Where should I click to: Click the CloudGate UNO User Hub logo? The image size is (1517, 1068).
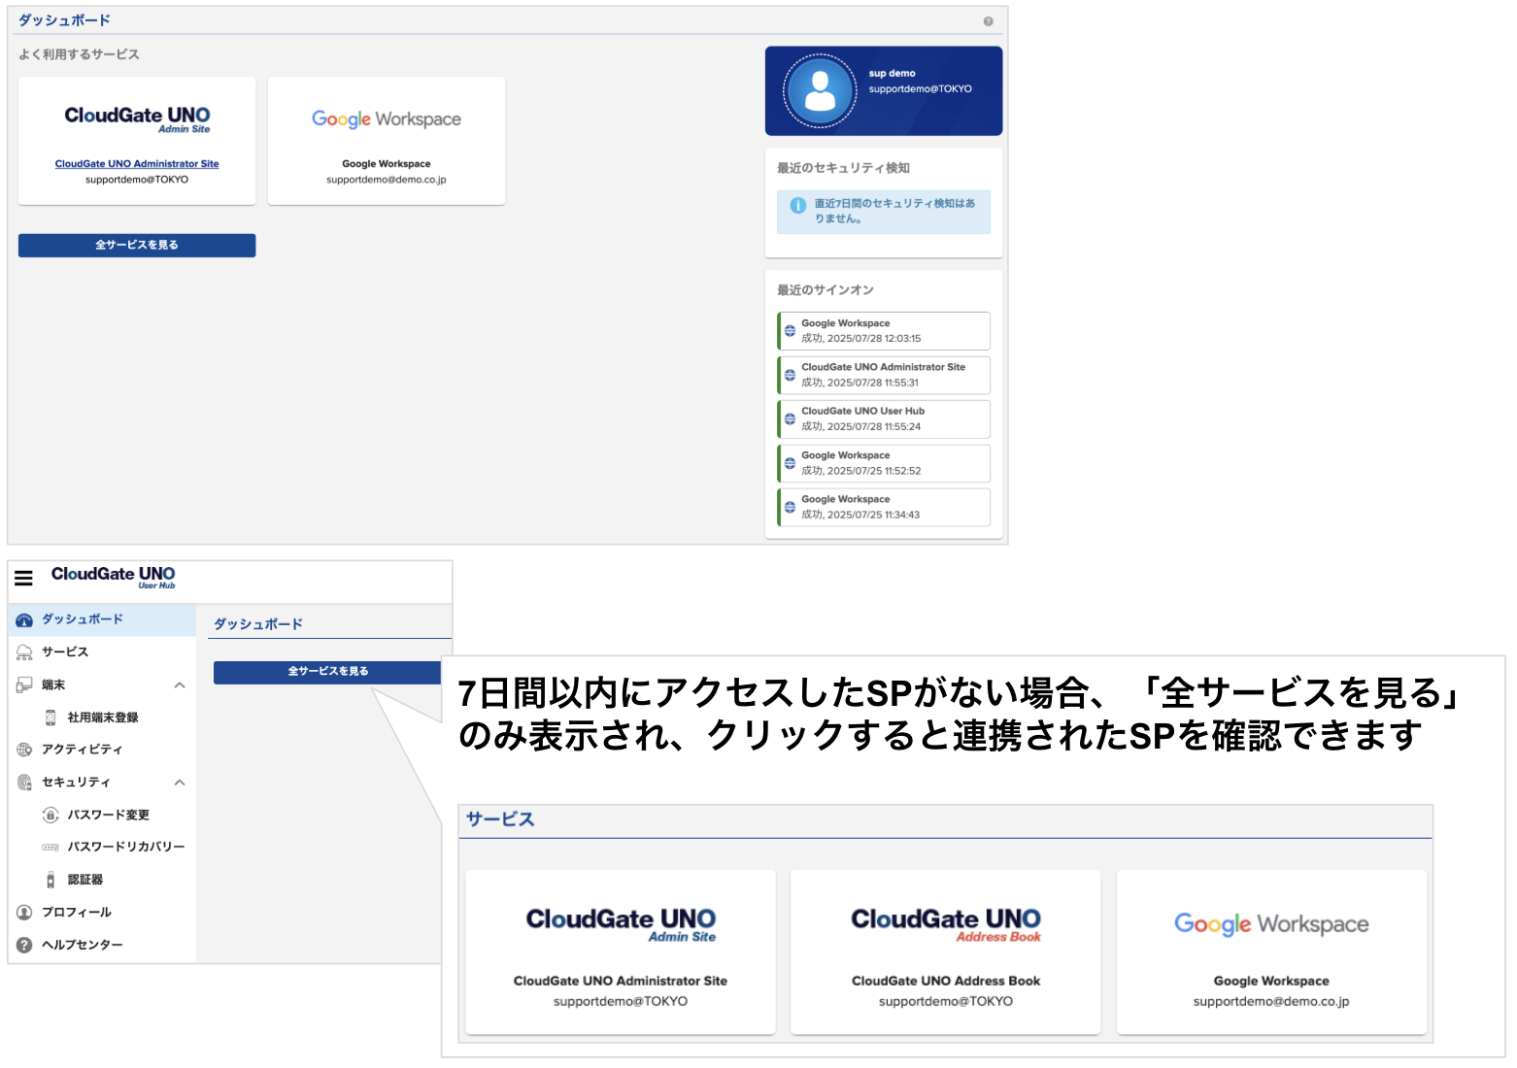pos(114,578)
